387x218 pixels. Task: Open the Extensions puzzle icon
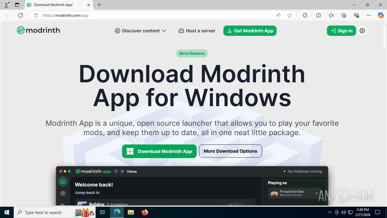305,15
